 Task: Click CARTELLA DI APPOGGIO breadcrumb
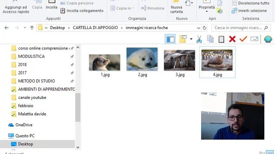(x=95, y=28)
